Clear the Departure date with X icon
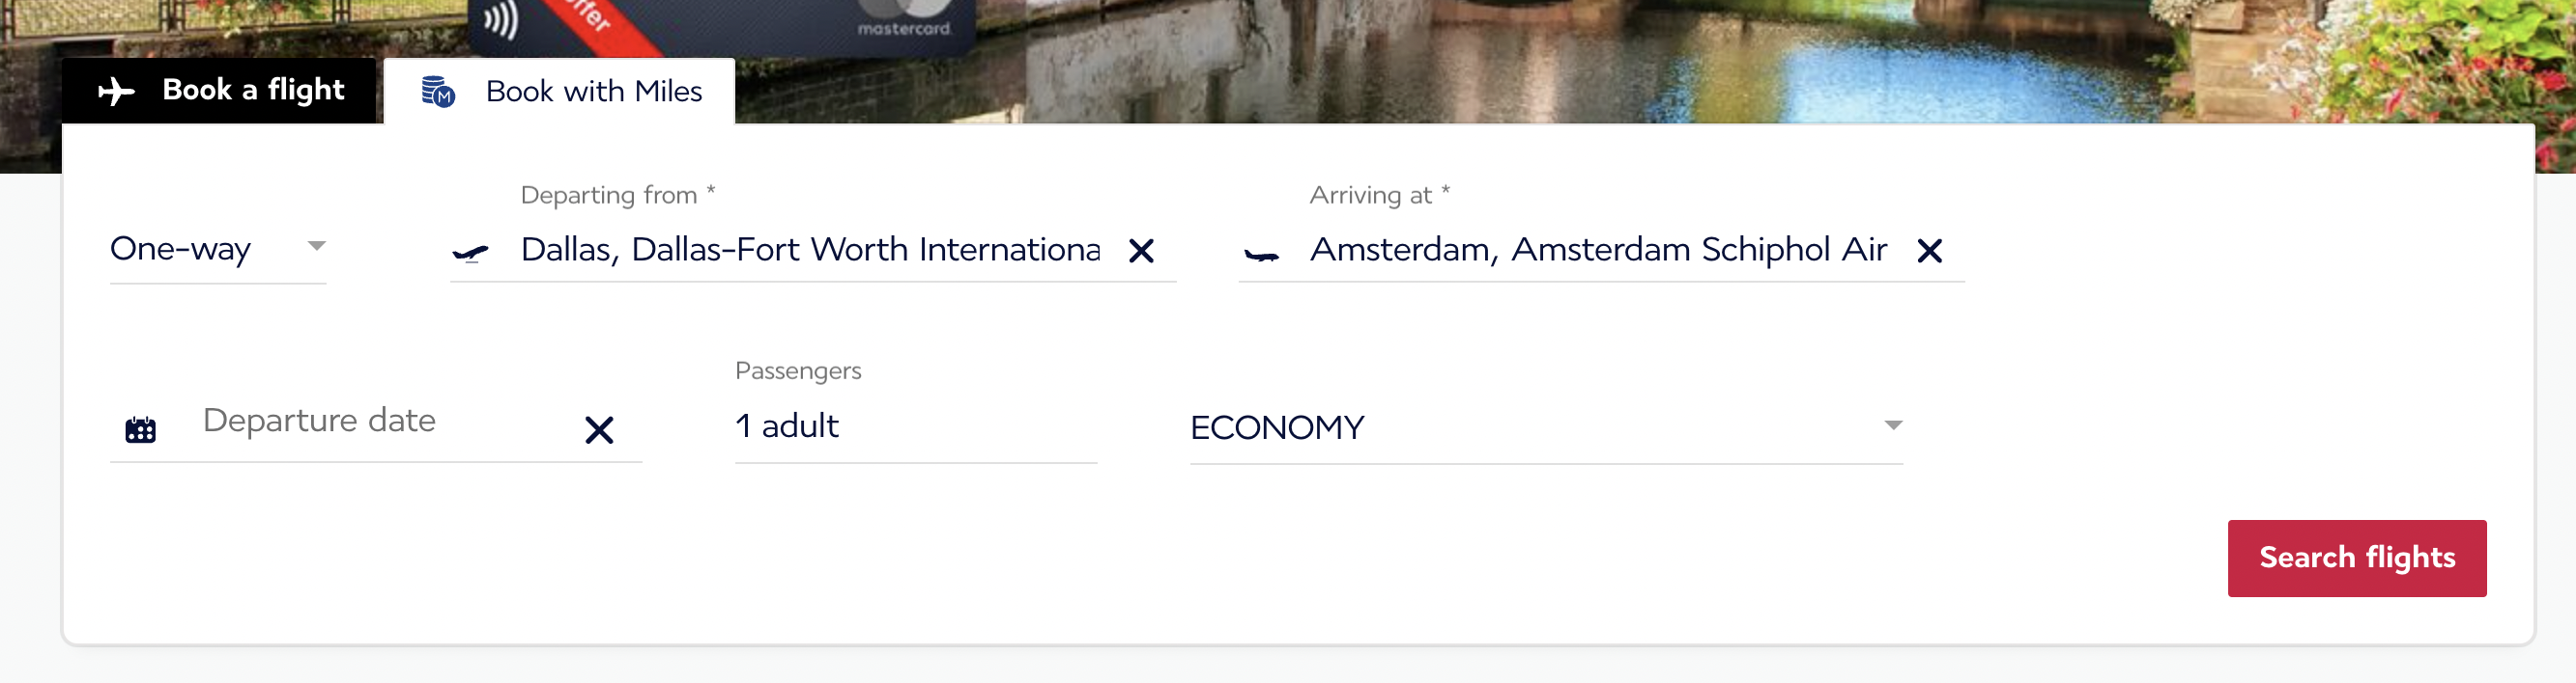2576x683 pixels. pos(599,430)
